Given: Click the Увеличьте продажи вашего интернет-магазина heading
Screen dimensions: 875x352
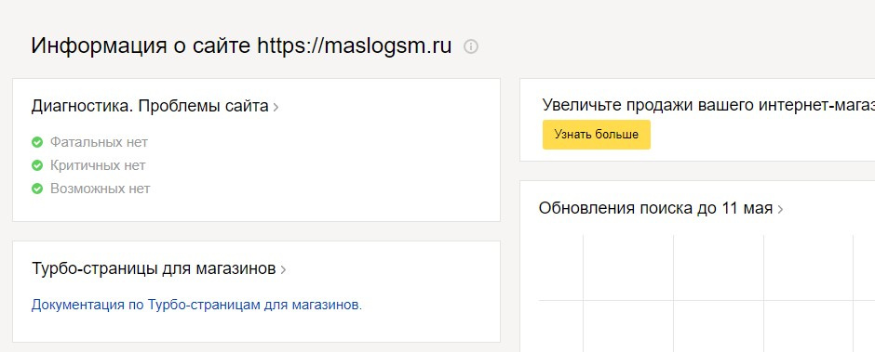Looking at the screenshot, I should [708, 105].
